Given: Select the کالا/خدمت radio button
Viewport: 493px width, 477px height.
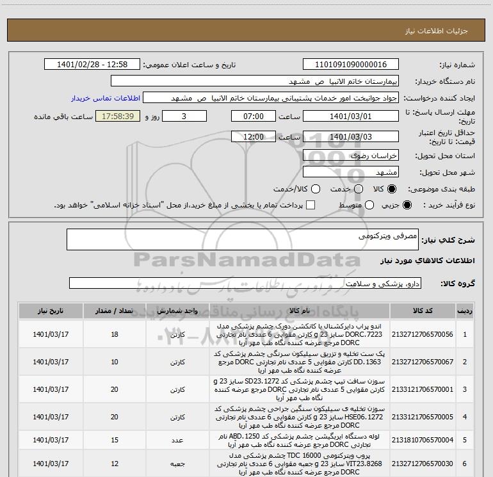Looking at the screenshot, I should point(316,189).
